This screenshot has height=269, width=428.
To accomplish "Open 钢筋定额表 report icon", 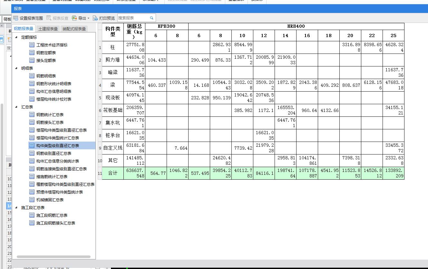I will (x=32, y=53).
